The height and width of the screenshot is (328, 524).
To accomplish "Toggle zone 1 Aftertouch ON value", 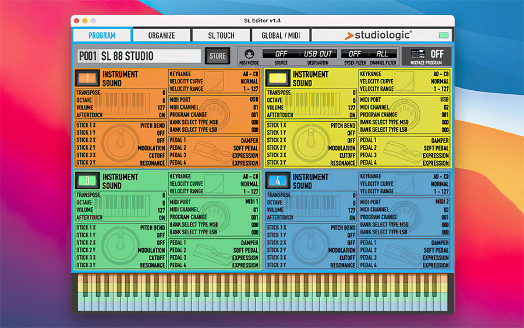I will (162, 115).
